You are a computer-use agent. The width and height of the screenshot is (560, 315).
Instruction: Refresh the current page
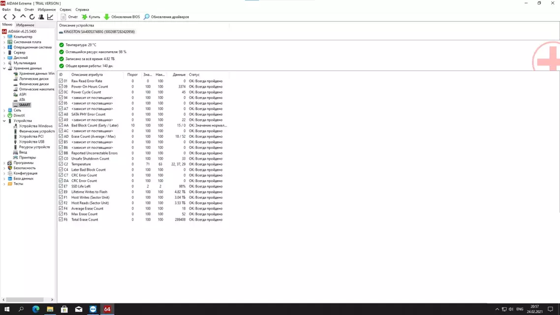point(32,17)
